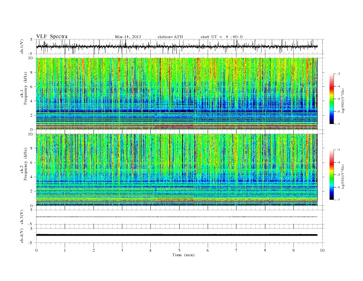
Task: Click the "-7" tick on ch.2 colorbar
Action: [338, 200]
